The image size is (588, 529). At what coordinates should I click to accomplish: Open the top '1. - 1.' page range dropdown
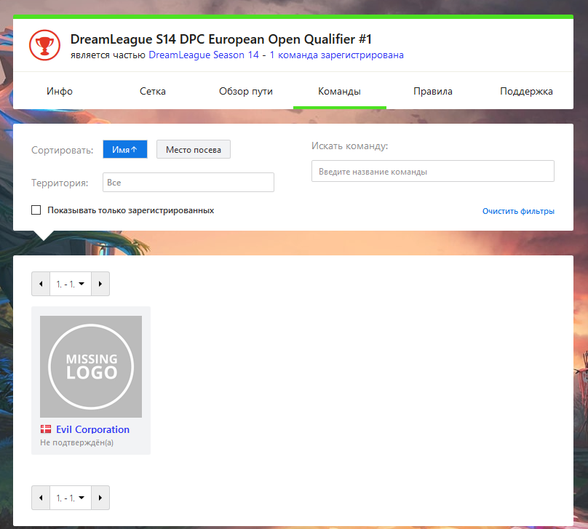(x=71, y=284)
